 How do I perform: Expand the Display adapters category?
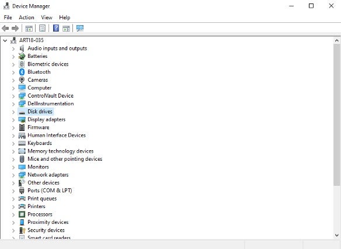point(13,120)
